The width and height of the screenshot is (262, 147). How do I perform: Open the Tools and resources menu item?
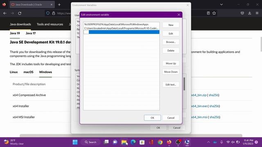pyautogui.click(x=50, y=24)
